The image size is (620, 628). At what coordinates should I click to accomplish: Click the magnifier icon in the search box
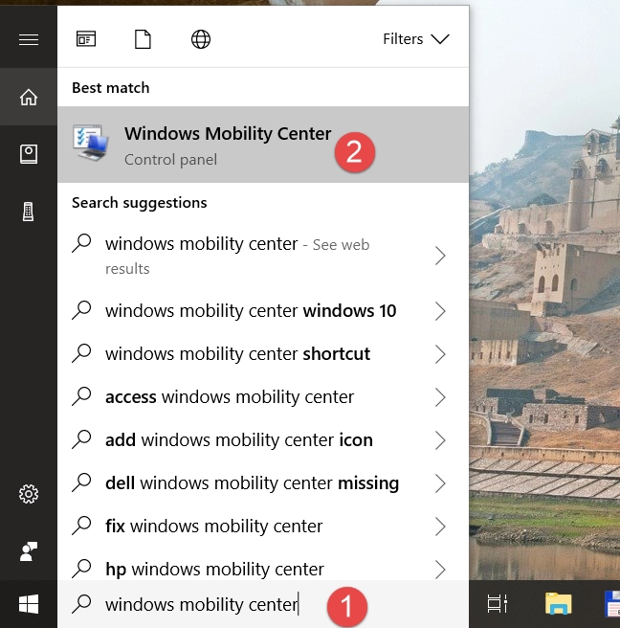click(81, 604)
